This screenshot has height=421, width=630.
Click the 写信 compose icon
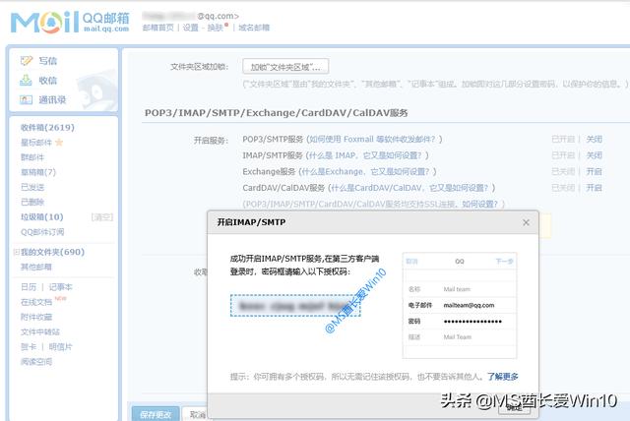pos(27,61)
